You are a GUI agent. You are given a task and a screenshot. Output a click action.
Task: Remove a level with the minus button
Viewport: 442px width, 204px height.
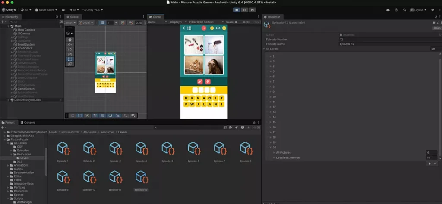click(x=435, y=164)
